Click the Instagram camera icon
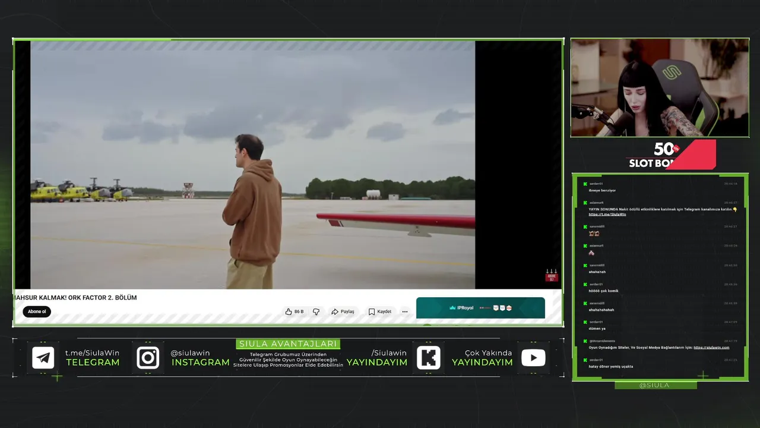The height and width of the screenshot is (428, 760). point(148,358)
